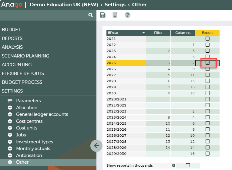
Task: Collapse the SETTINGS menu section
Action: pos(12,91)
